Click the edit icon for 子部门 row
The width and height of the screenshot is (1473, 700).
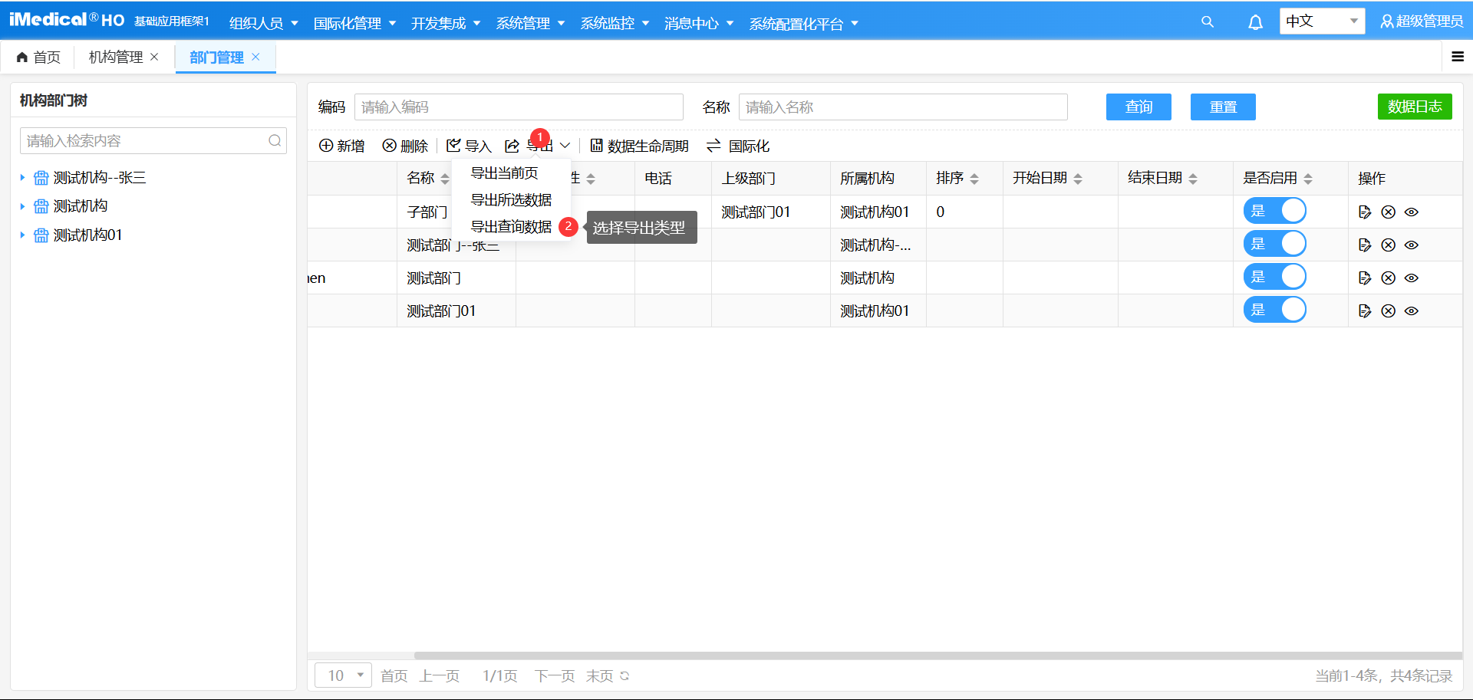click(x=1365, y=212)
